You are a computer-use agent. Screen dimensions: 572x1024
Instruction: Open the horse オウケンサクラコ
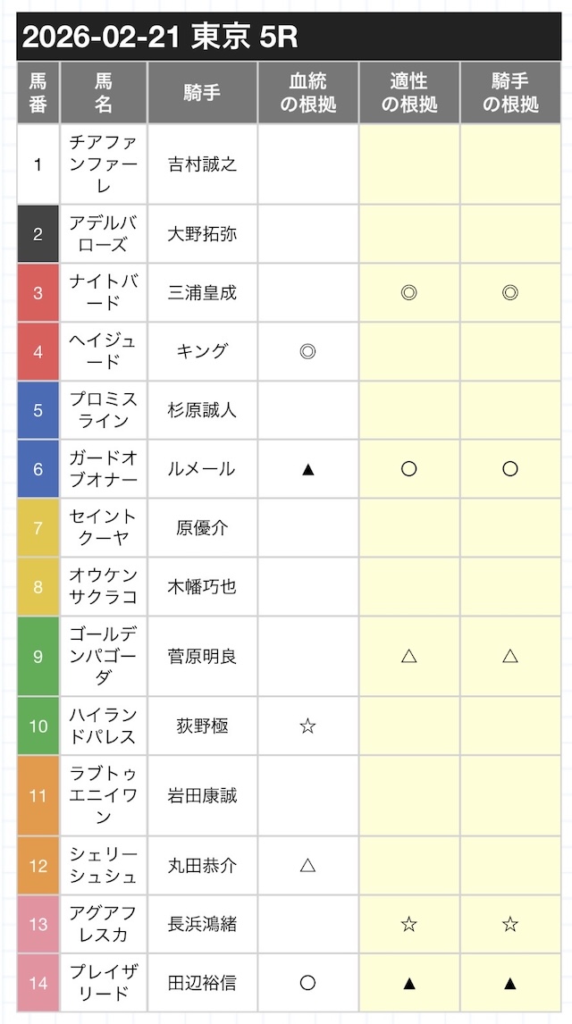coord(104,586)
